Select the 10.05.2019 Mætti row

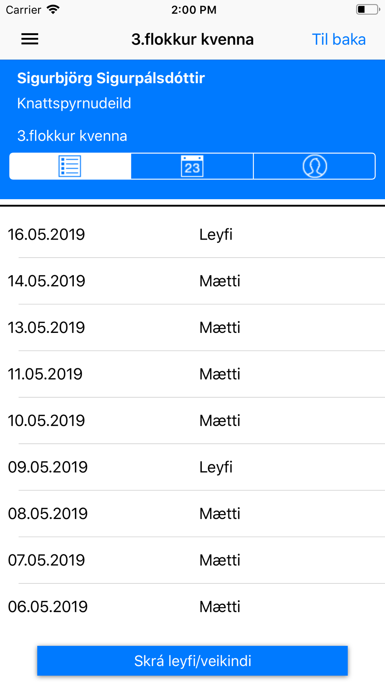(192, 421)
